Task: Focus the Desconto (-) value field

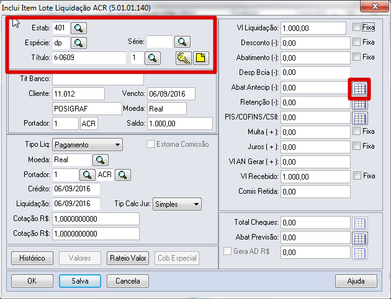Action: (315, 43)
